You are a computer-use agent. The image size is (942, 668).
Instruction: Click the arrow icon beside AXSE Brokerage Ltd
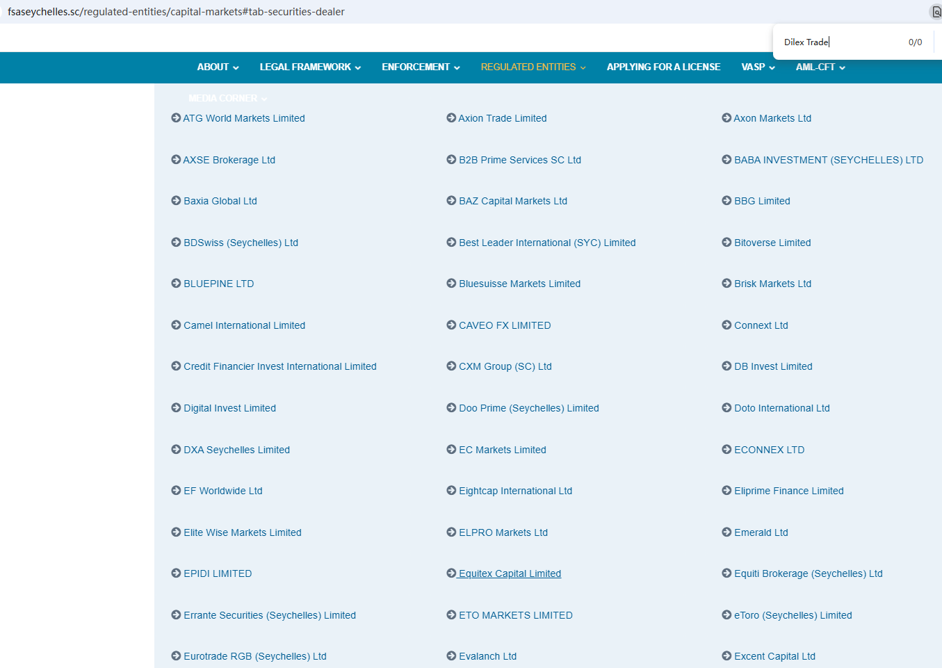click(x=176, y=160)
